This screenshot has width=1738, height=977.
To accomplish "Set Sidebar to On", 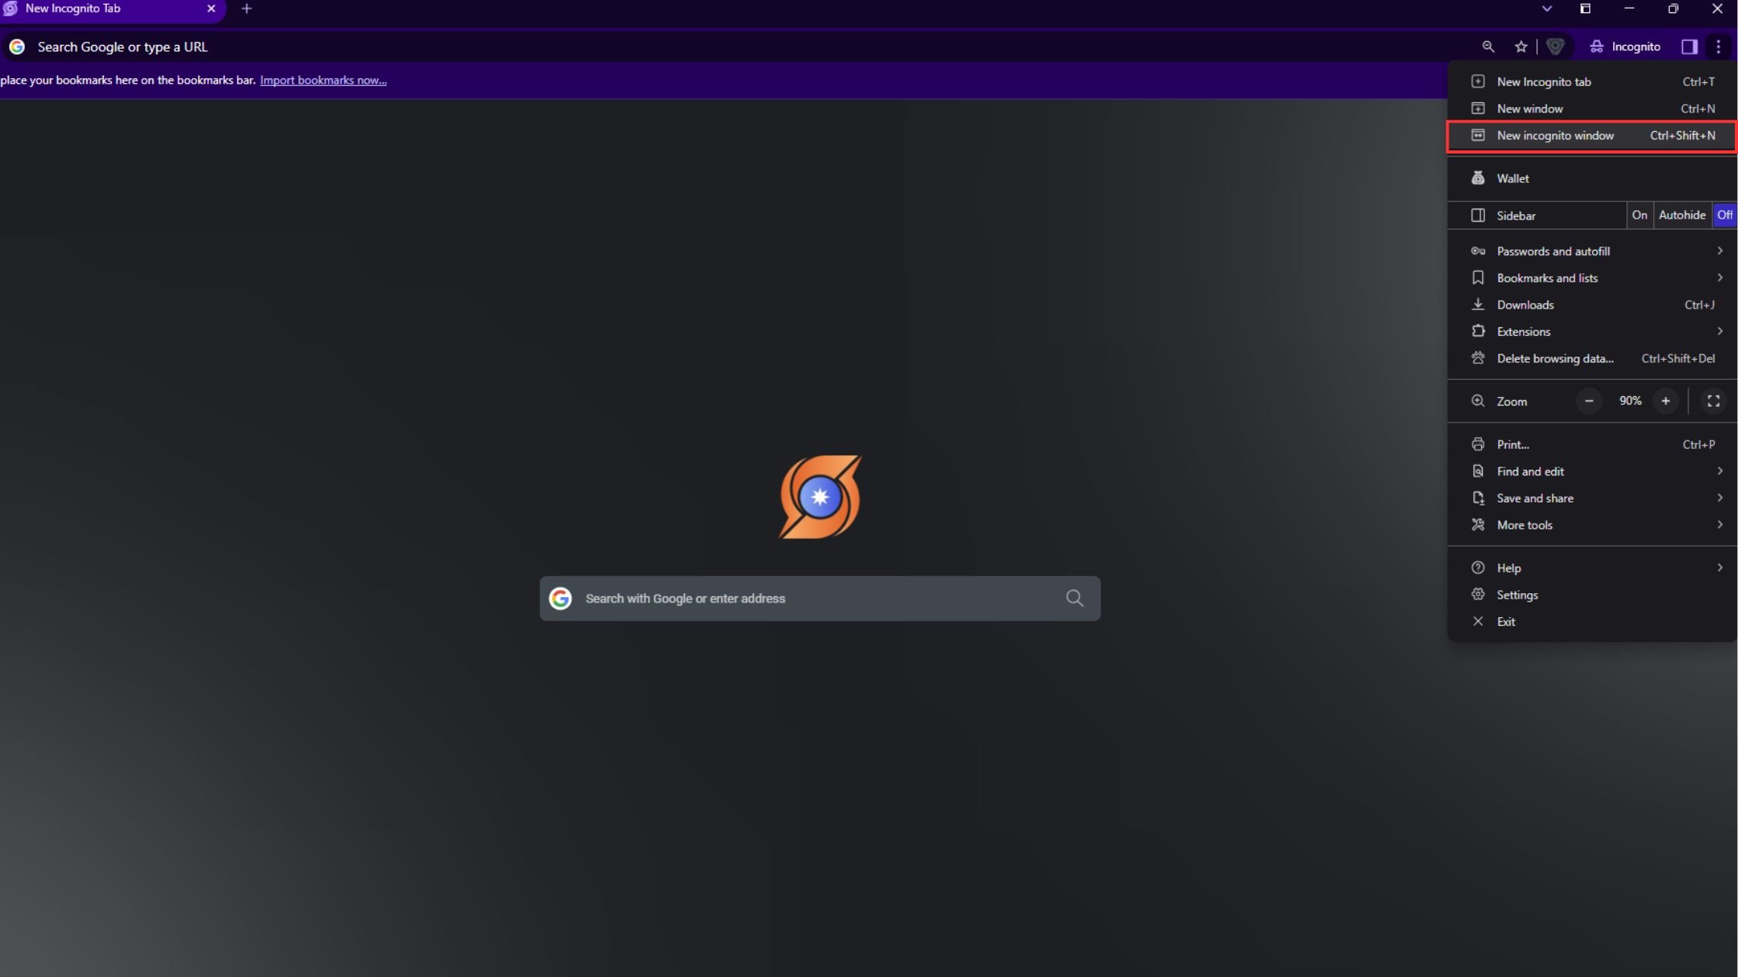I will (1639, 215).
